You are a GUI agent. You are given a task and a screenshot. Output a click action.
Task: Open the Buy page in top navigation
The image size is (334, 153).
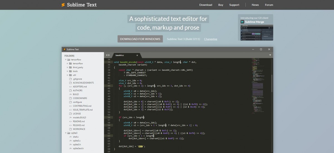[221, 5]
